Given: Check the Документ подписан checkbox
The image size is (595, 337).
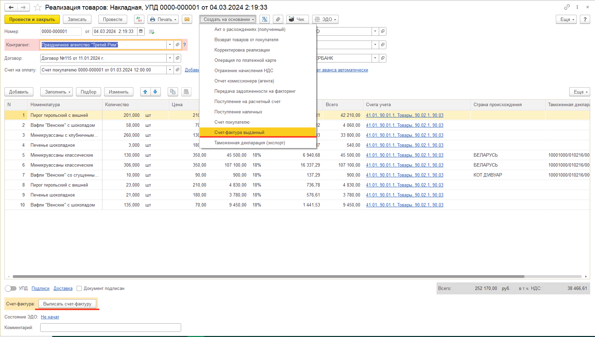Looking at the screenshot, I should [x=79, y=289].
